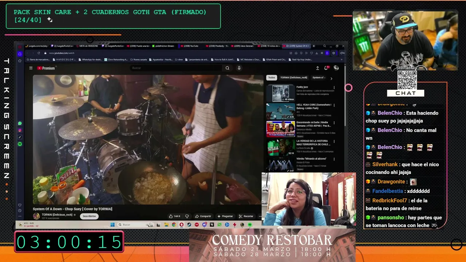Select the 'TORWAI [Delicious_rock]' filter chip

(293, 78)
